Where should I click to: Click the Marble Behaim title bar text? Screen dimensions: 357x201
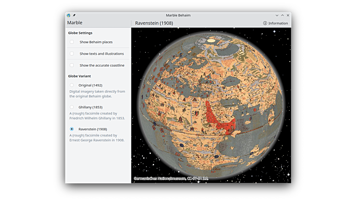coord(178,15)
